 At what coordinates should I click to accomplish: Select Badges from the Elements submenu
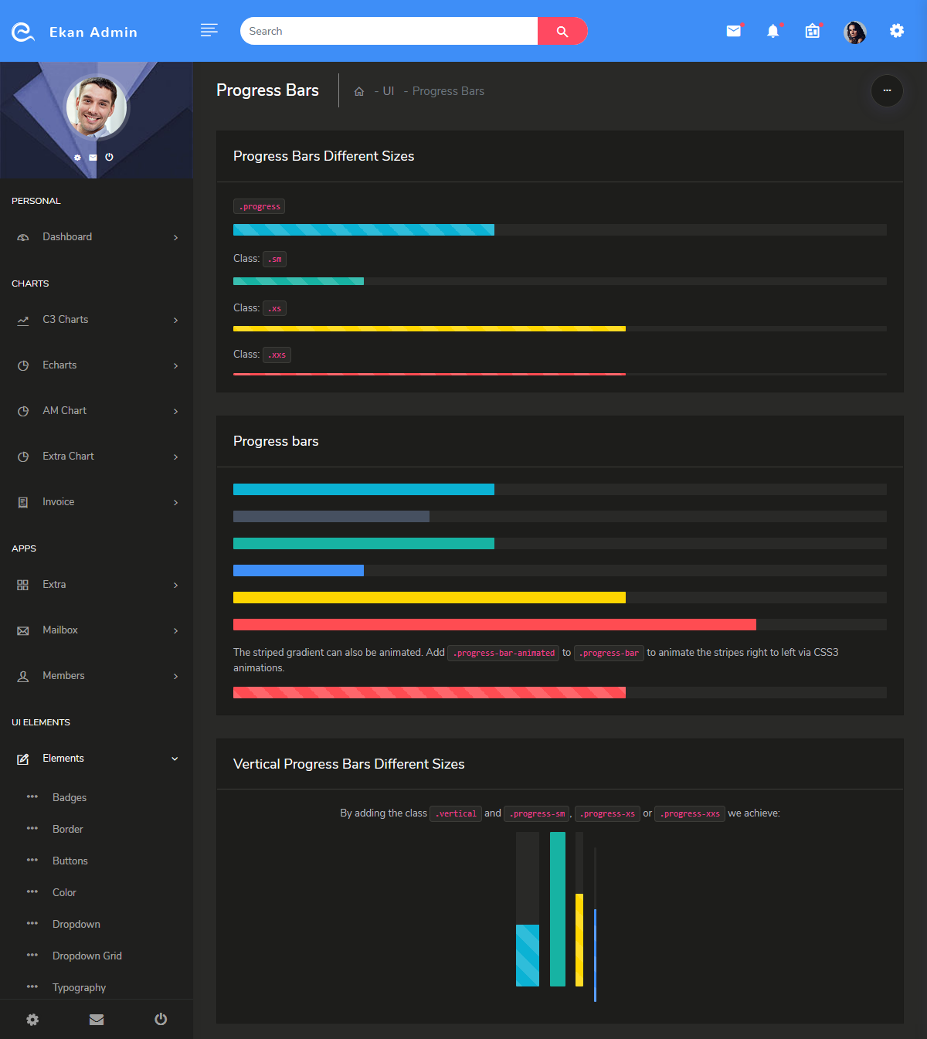coord(70,797)
